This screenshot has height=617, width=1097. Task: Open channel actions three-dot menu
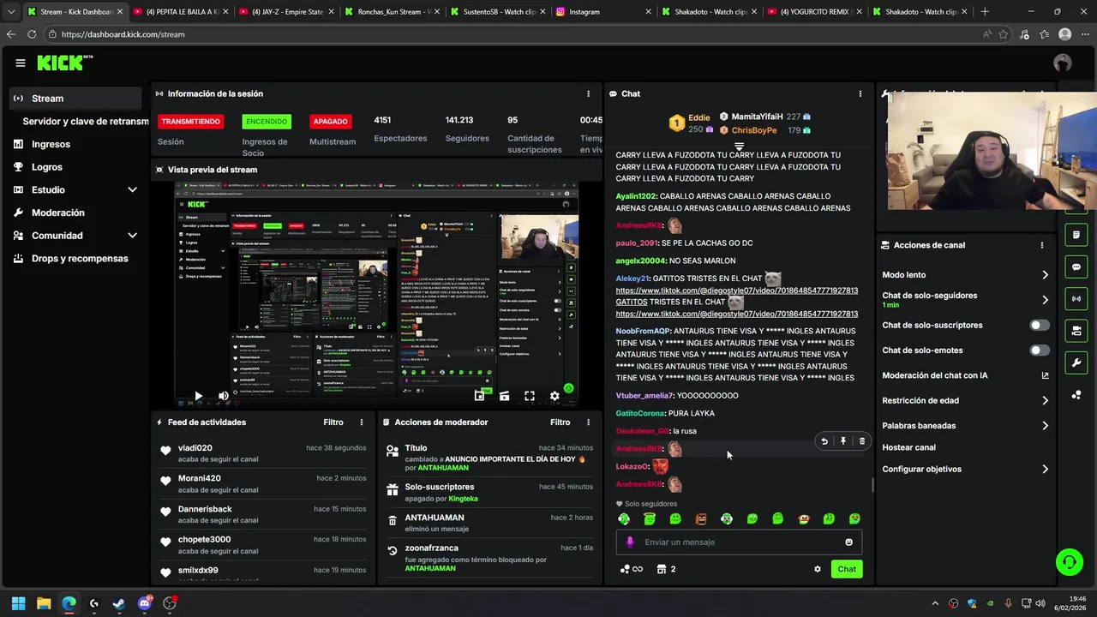[1042, 245]
